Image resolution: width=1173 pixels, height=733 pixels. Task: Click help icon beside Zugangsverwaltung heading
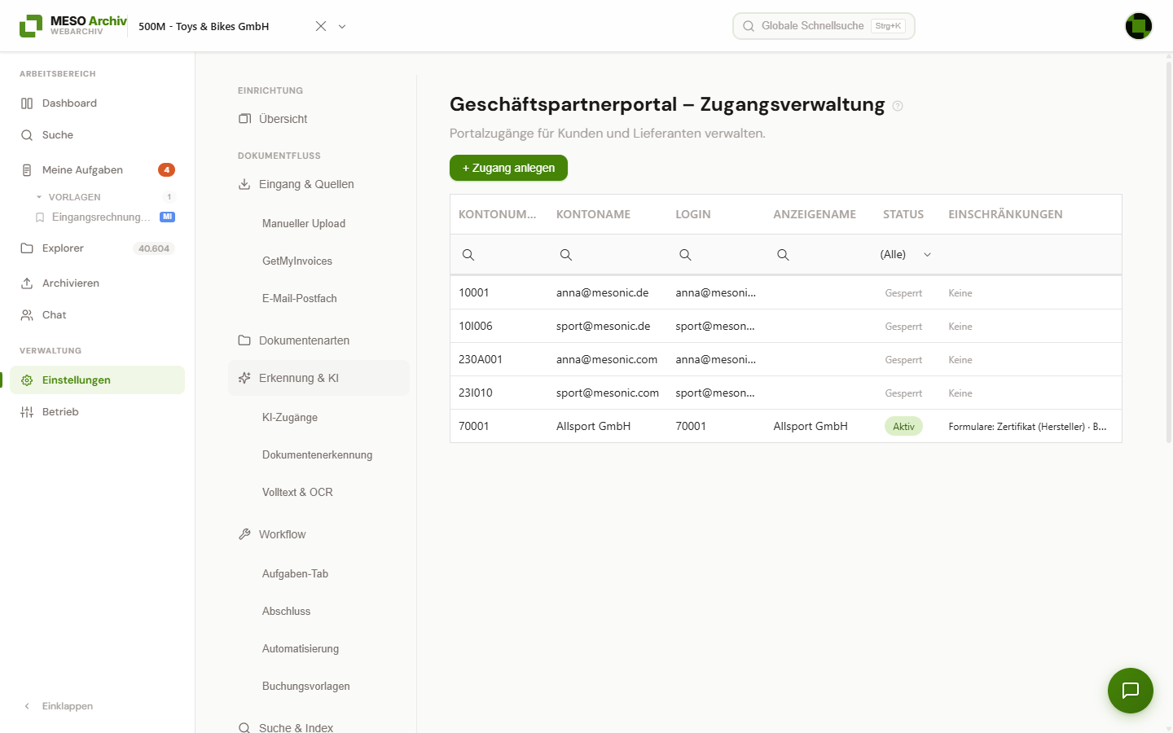(898, 106)
